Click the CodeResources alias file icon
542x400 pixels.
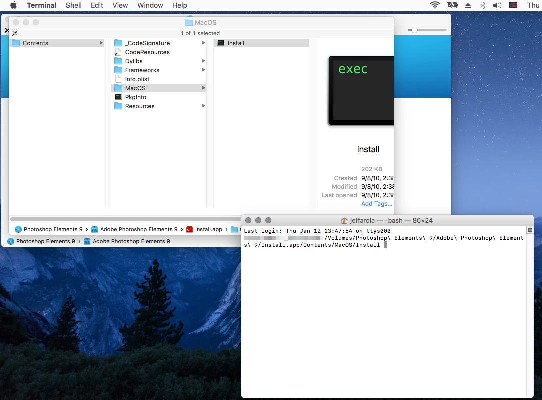pos(118,52)
